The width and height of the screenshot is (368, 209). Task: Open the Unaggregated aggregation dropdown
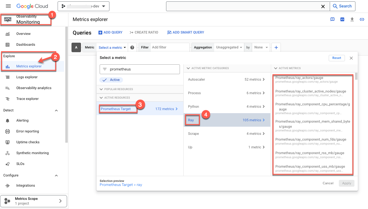229,47
